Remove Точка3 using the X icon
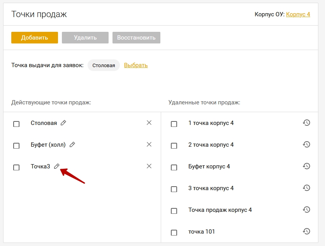The image size is (325, 246). [x=149, y=166]
